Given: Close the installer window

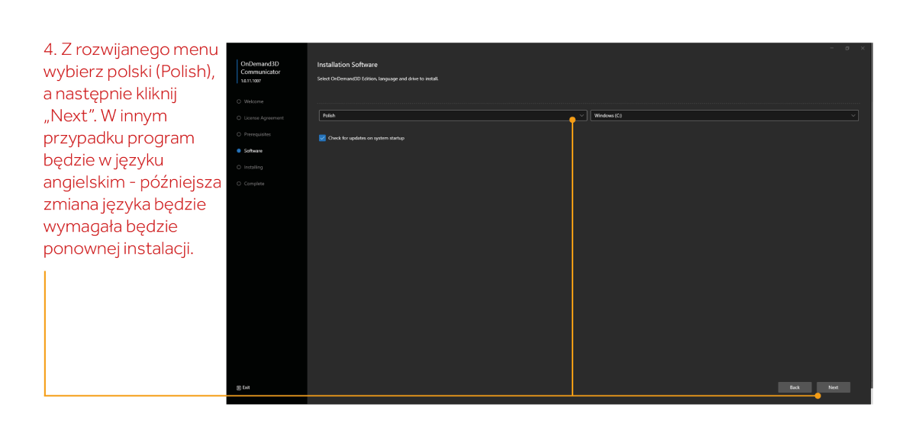Looking at the screenshot, I should click(x=863, y=48).
